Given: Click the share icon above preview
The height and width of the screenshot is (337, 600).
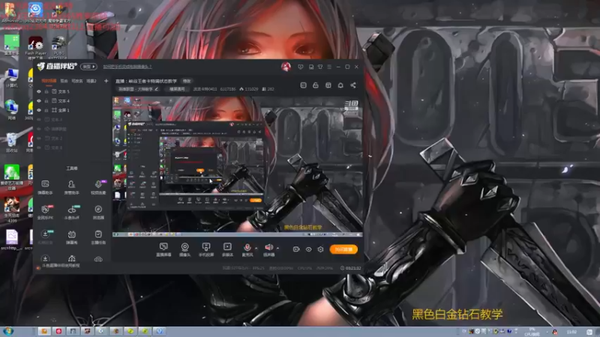Looking at the screenshot, I should tap(353, 85).
